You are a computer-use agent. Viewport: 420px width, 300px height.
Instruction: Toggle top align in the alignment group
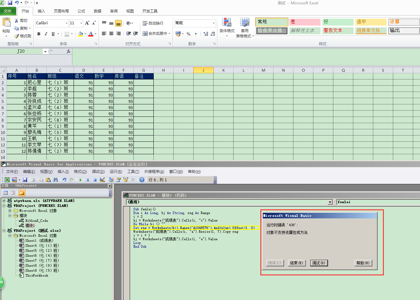click(x=104, y=23)
